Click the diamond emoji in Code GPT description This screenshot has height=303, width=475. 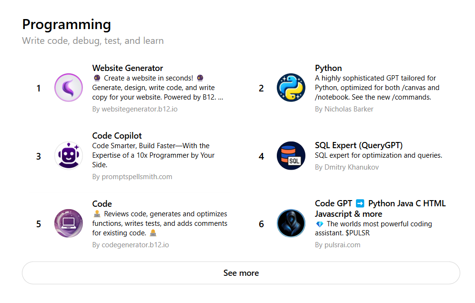point(320,224)
